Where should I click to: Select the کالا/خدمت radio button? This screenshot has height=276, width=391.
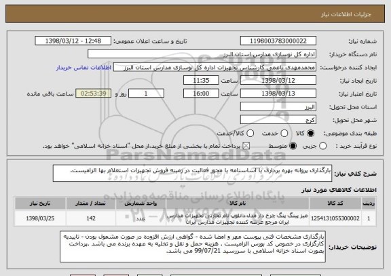(250, 134)
